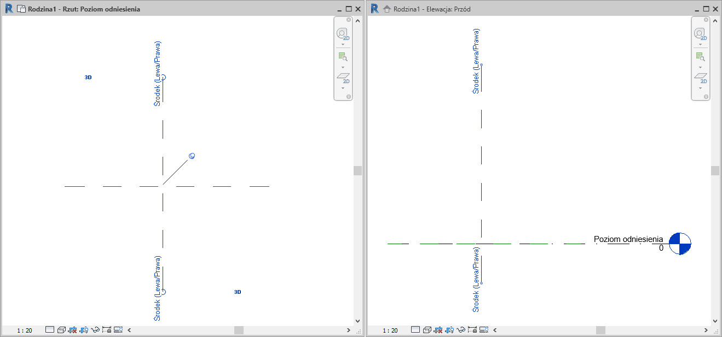Toggle upper-left 3D extents label in plan view
722x337 pixels.
[88, 78]
